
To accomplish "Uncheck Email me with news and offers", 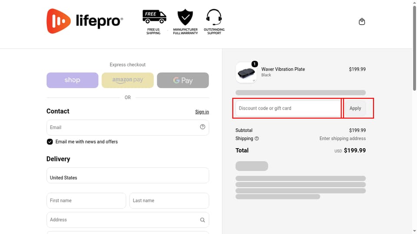I will click(x=50, y=142).
